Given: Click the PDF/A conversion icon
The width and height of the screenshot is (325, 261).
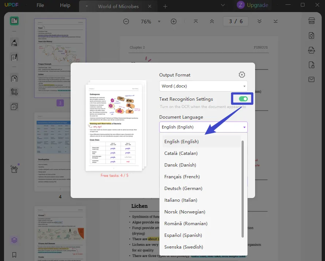Looking at the screenshot, I should (311, 50).
